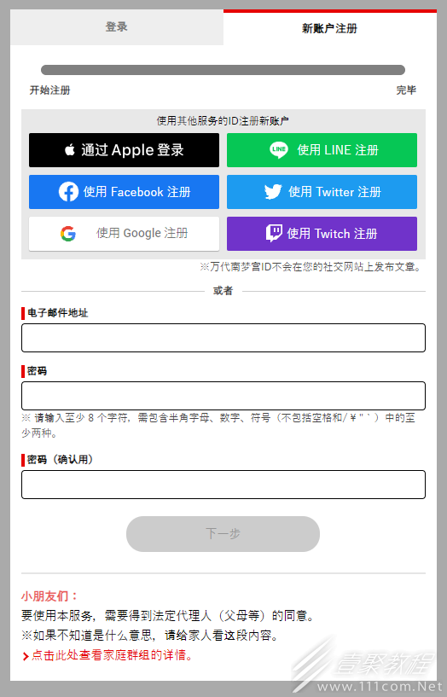Sign in with 通过 Apple 登录 button
Viewport: 447px width, 697px height.
point(124,150)
